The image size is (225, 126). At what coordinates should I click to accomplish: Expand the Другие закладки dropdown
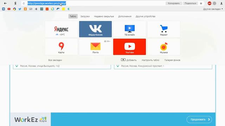point(213,9)
